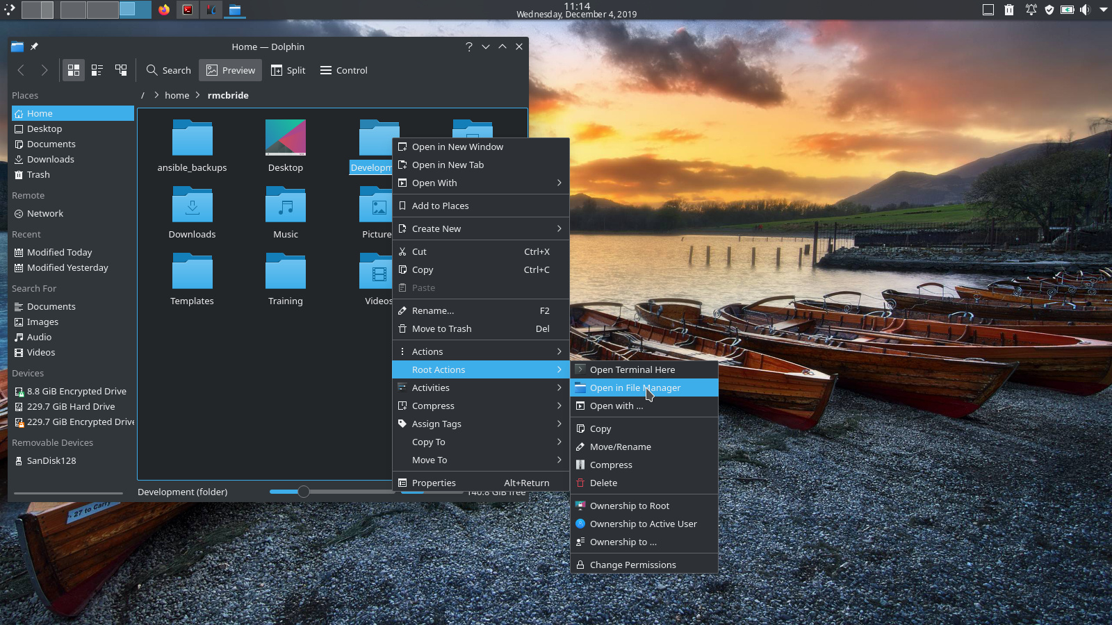Screen dimensions: 1112x625
Task: Expand the Assign Tags submenu
Action: coord(481,424)
